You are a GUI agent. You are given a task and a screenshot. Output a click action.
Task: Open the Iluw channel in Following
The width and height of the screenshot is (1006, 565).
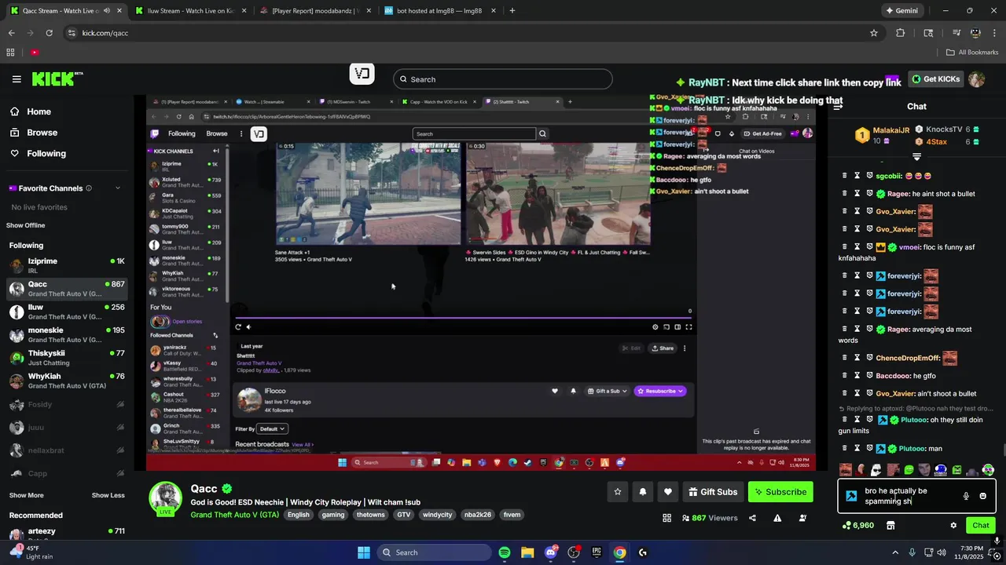coord(66,312)
